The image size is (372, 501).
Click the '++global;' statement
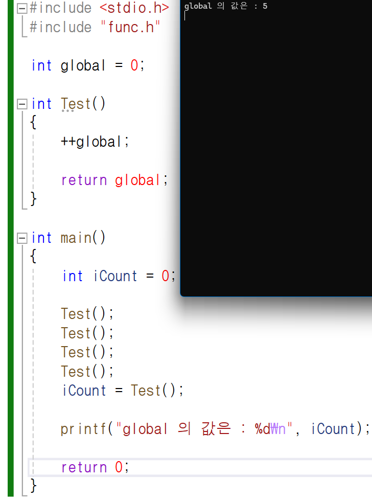tap(95, 142)
